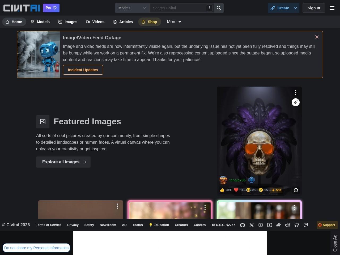Click the search magnifier button
The height and width of the screenshot is (255, 340).
[x=219, y=8]
